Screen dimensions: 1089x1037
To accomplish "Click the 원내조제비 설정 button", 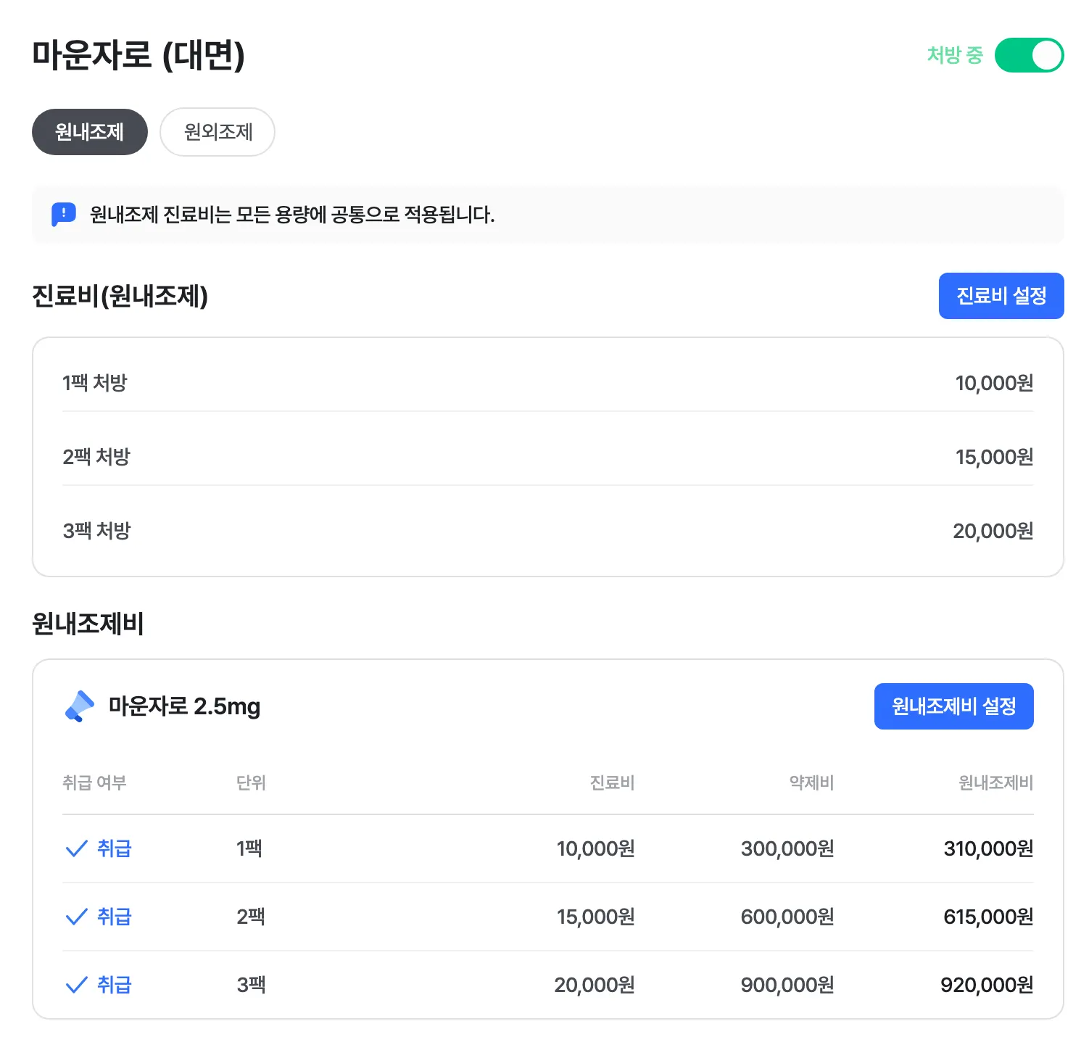I will [x=953, y=706].
